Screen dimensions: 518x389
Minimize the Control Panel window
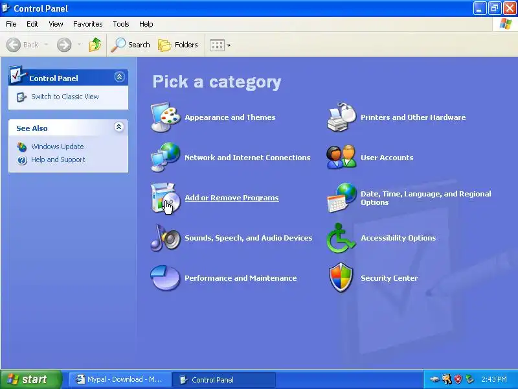pyautogui.click(x=480, y=8)
